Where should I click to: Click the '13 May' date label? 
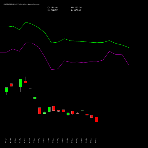[x=44, y=141]
